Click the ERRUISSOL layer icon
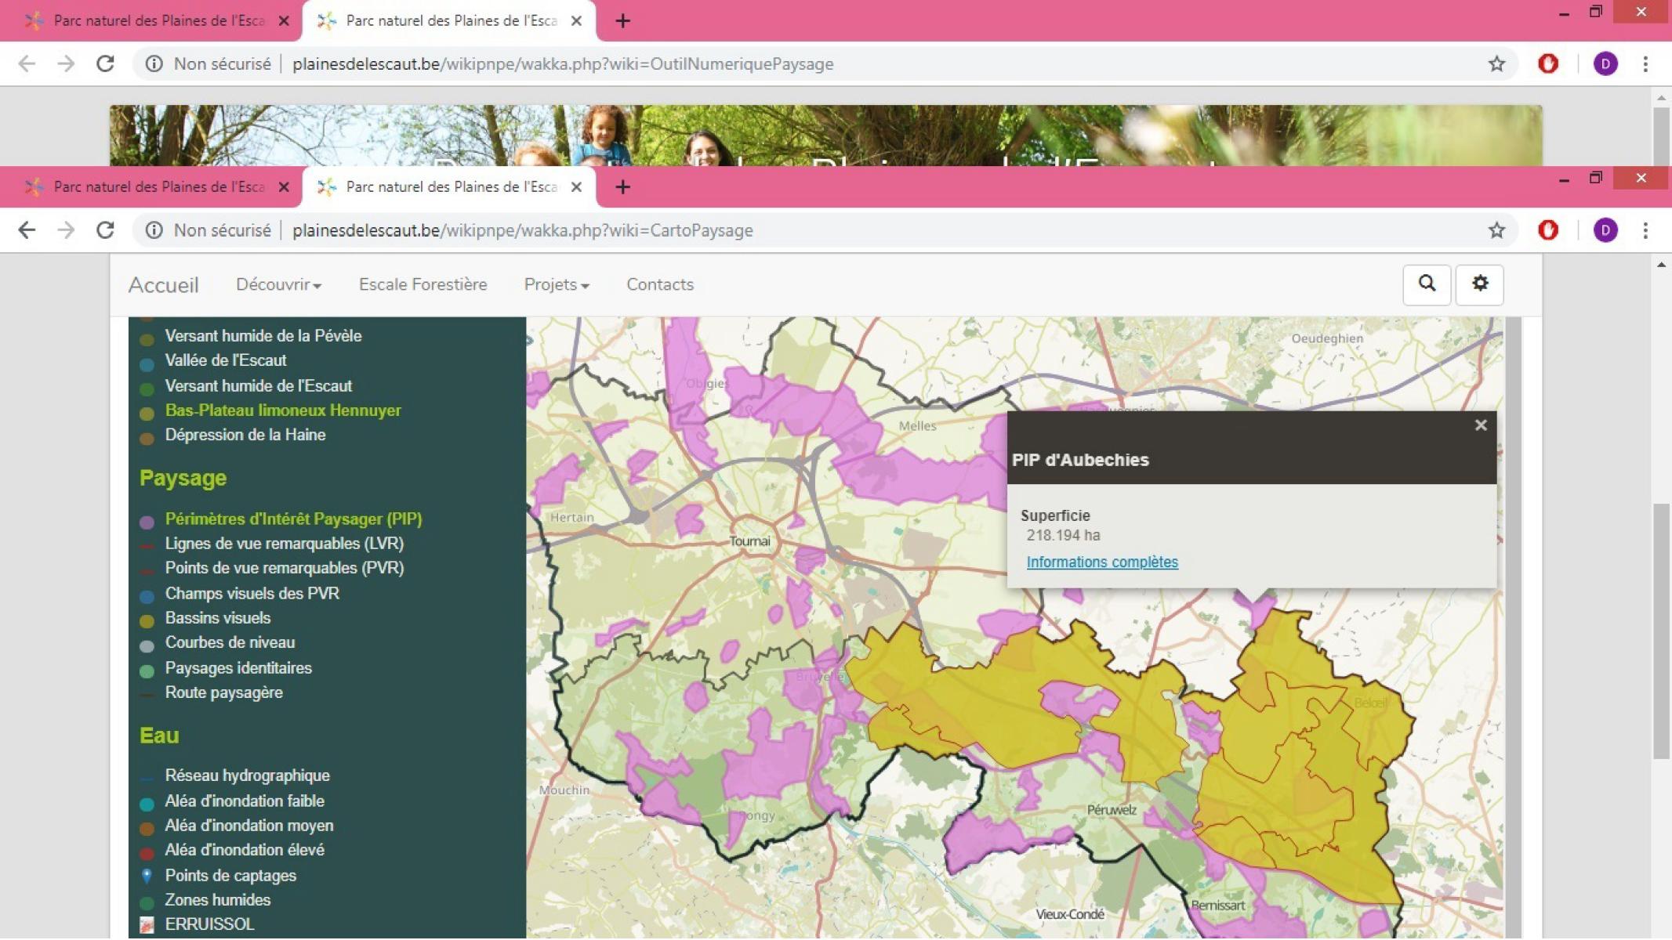Image resolution: width=1672 pixels, height=940 pixels. 147,924
